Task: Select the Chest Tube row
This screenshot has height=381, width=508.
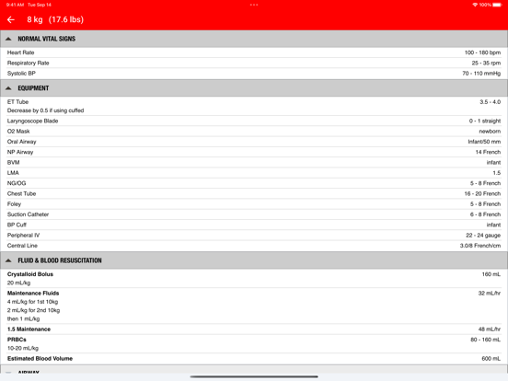Action: coord(254,193)
